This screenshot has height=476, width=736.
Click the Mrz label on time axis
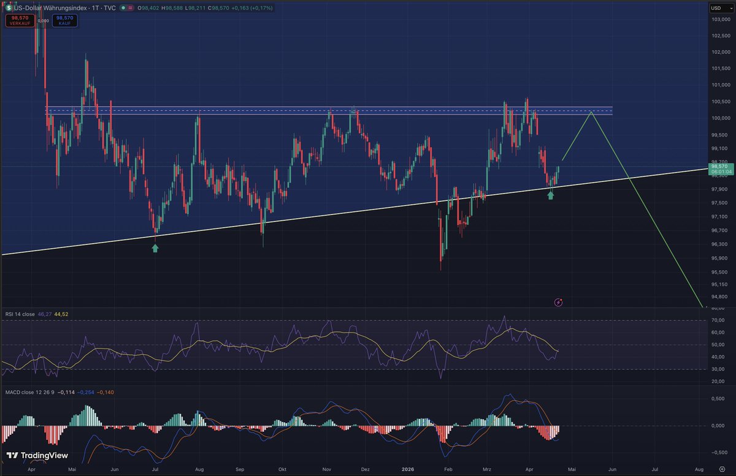(488, 469)
